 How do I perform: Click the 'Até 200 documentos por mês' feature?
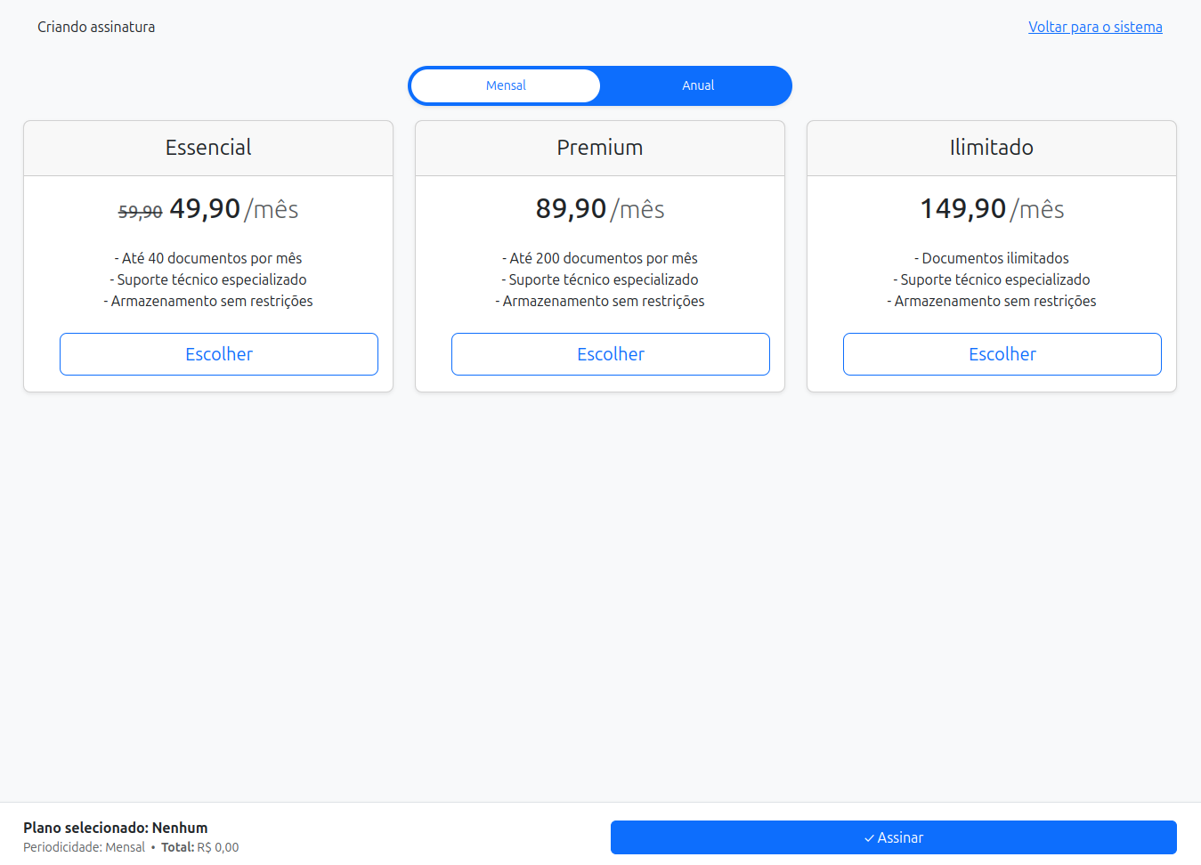[x=600, y=258]
